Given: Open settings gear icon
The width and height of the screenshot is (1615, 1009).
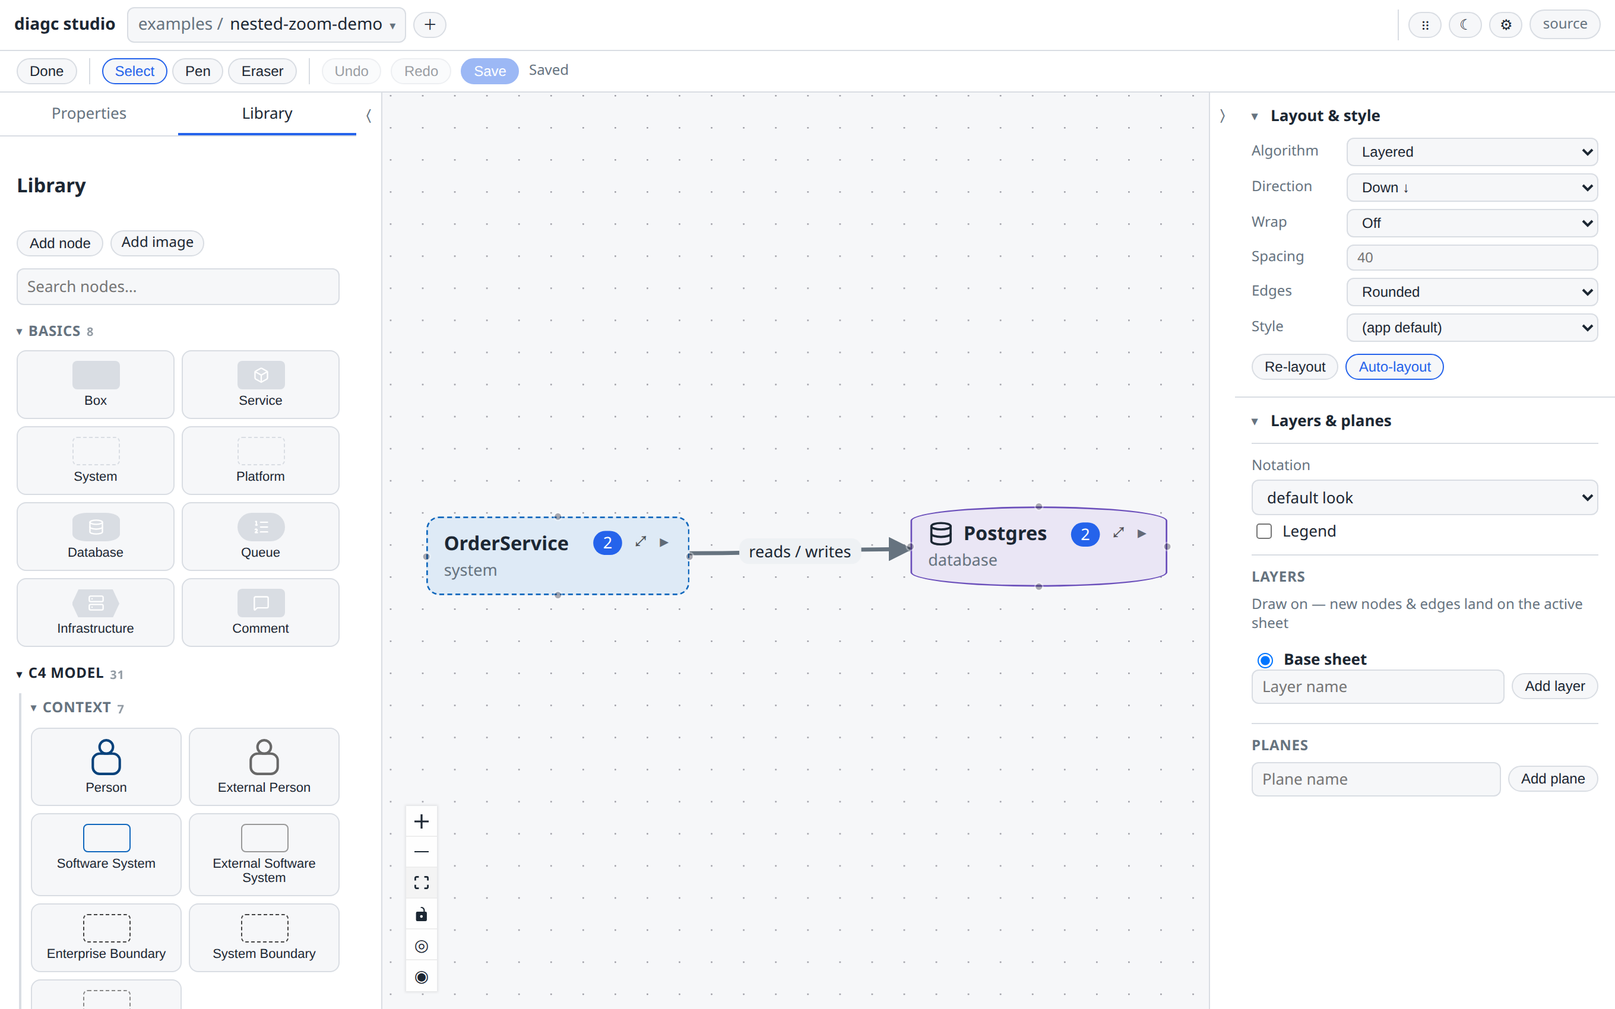Looking at the screenshot, I should tap(1506, 25).
